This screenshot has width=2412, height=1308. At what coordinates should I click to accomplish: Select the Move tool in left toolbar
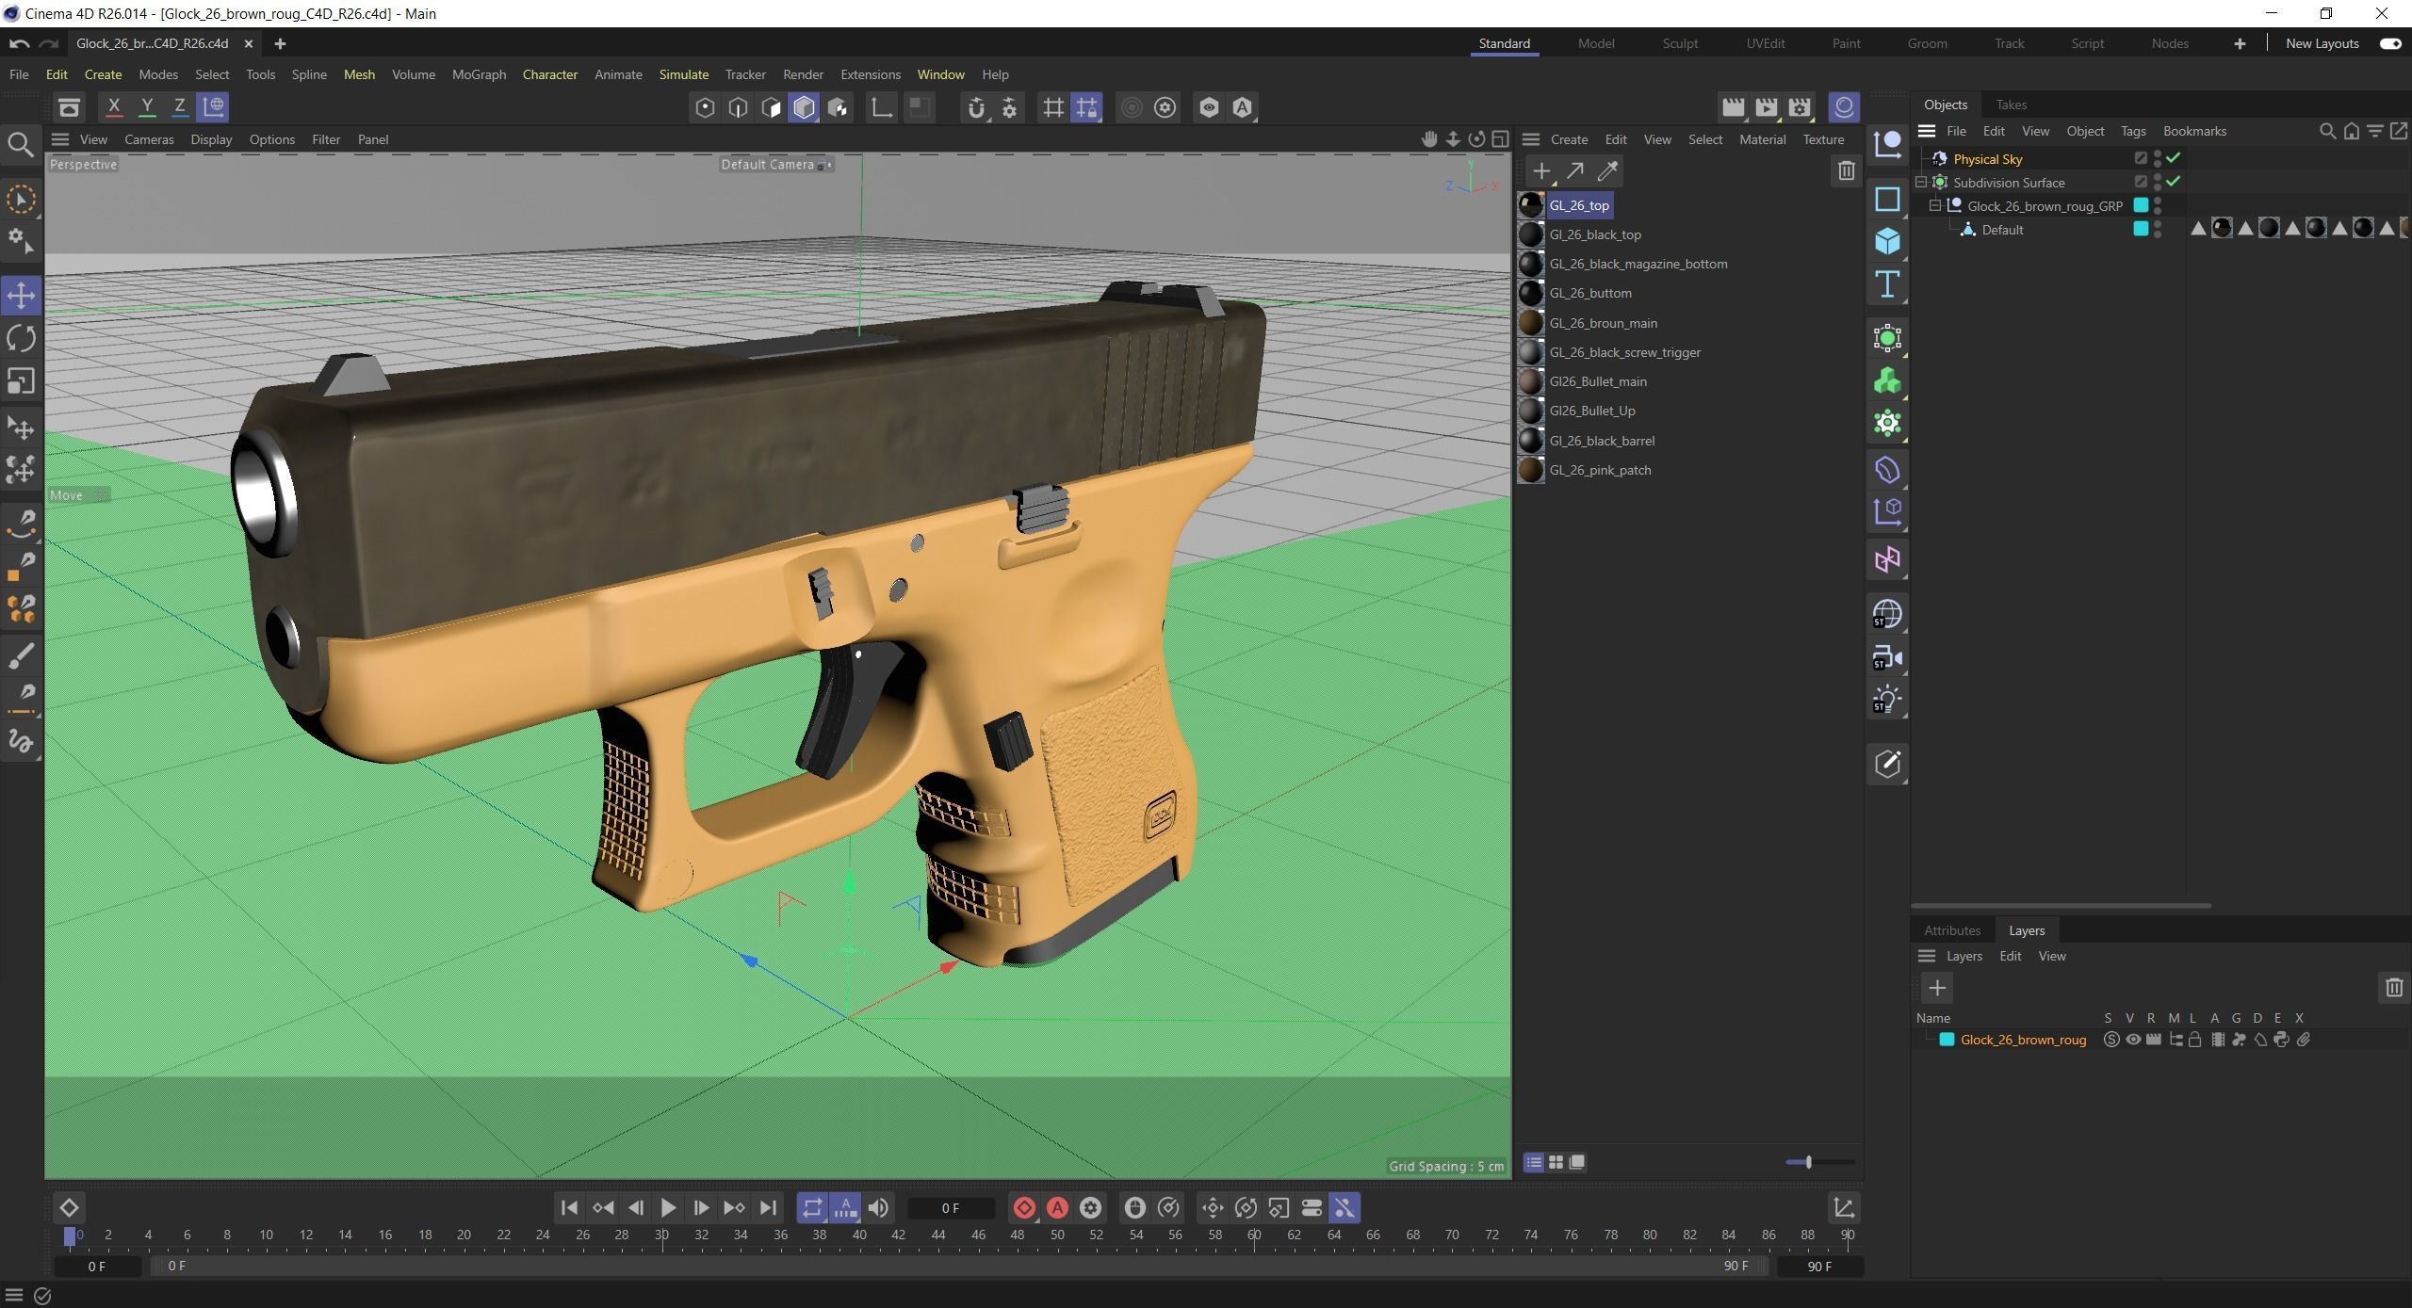[x=21, y=295]
